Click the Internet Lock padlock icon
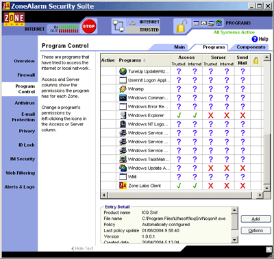The image size is (274, 259). coord(182,26)
